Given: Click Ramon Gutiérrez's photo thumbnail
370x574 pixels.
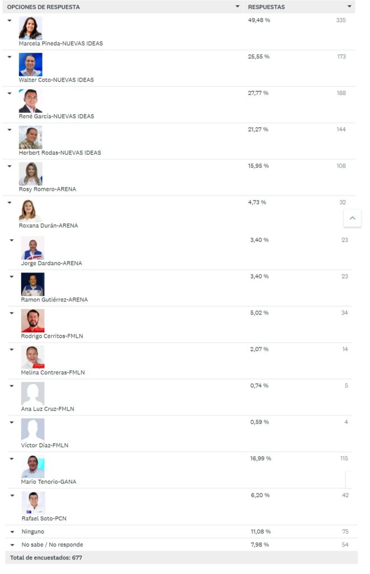Looking at the screenshot, I should pos(32,284).
